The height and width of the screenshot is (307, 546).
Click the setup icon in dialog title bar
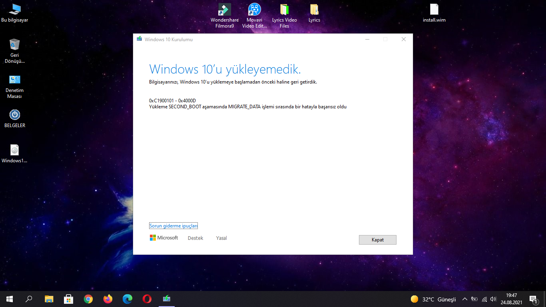click(139, 39)
